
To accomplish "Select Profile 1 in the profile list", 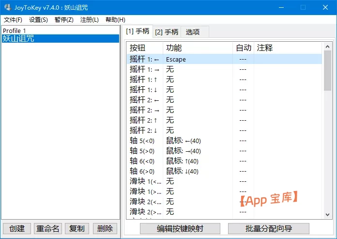I will point(61,31).
